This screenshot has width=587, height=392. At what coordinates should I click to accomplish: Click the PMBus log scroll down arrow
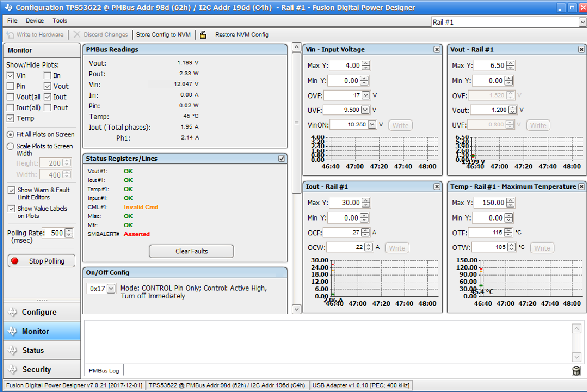pos(577,357)
